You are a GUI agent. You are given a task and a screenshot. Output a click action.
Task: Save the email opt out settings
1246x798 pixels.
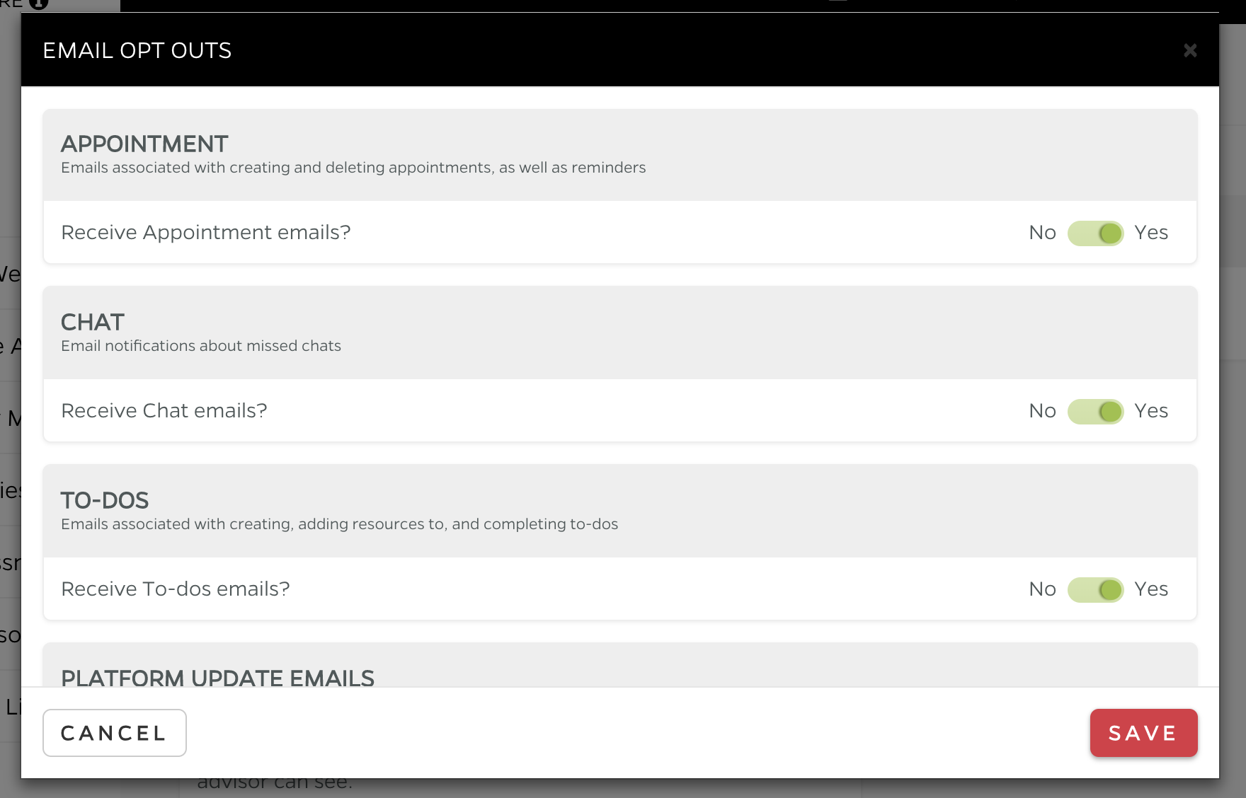(x=1143, y=733)
